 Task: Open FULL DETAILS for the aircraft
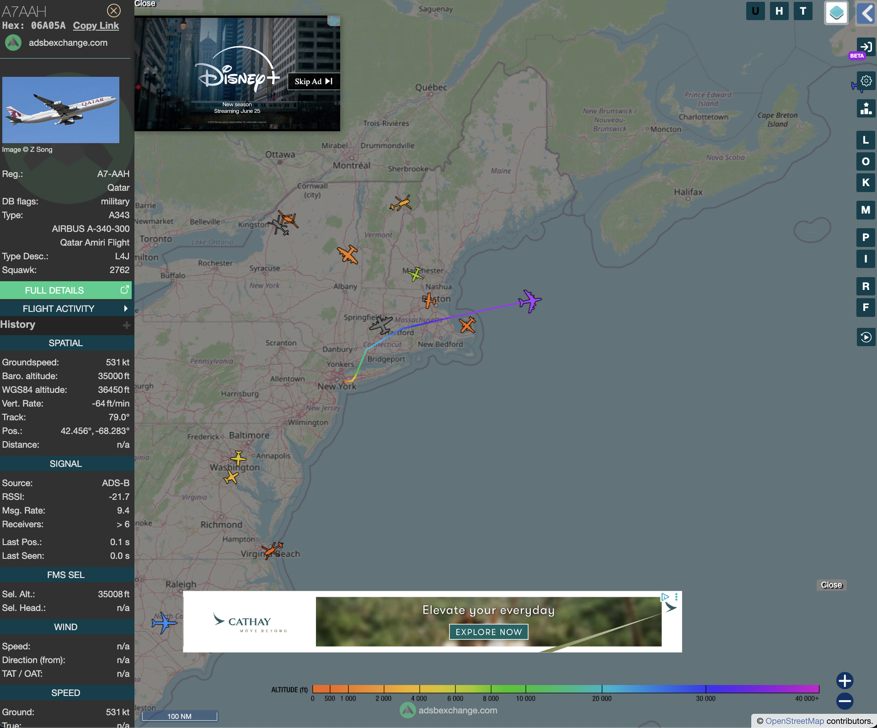pyautogui.click(x=66, y=290)
